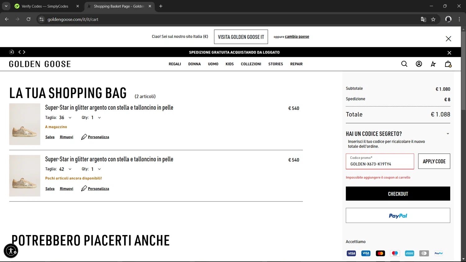The height and width of the screenshot is (262, 466).
Task: Pause the promo banner rotation
Action: coord(11,52)
